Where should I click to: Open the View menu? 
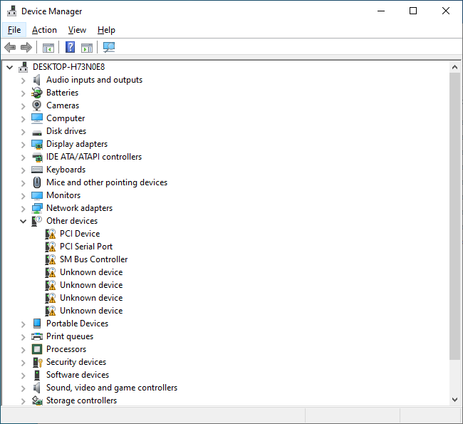pyautogui.click(x=77, y=30)
